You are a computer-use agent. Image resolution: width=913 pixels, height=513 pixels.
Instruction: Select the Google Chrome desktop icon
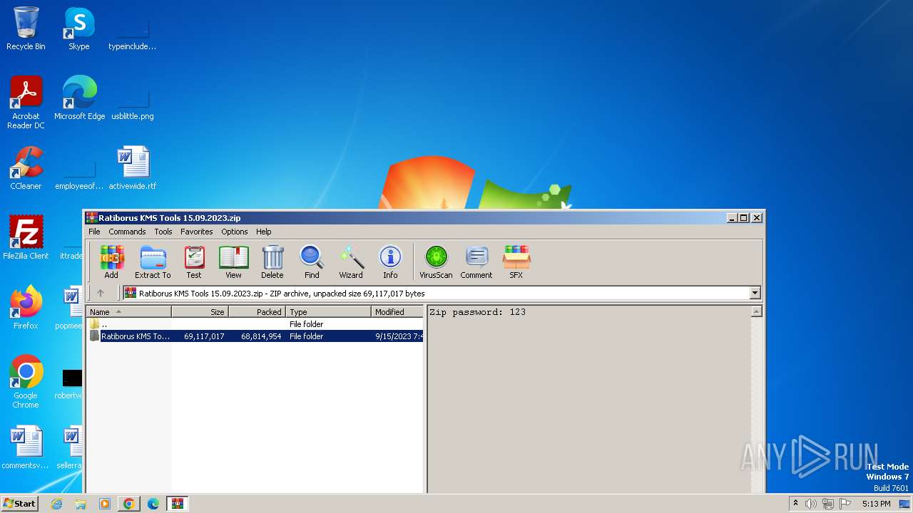click(26, 382)
